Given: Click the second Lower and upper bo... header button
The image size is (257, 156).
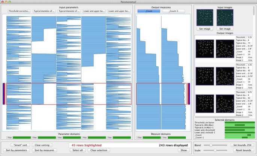Looking at the screenshot, I should pos(119,11).
